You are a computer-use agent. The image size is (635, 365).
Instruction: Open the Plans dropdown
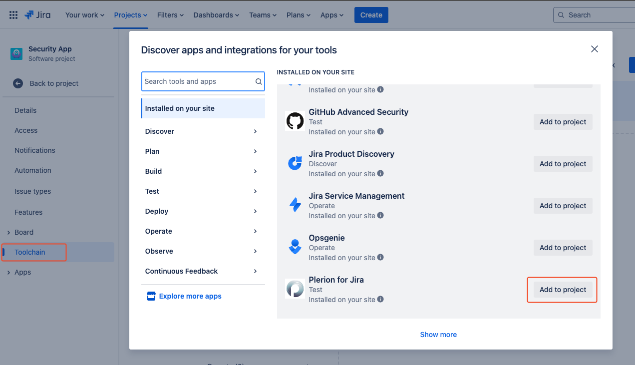click(x=299, y=15)
